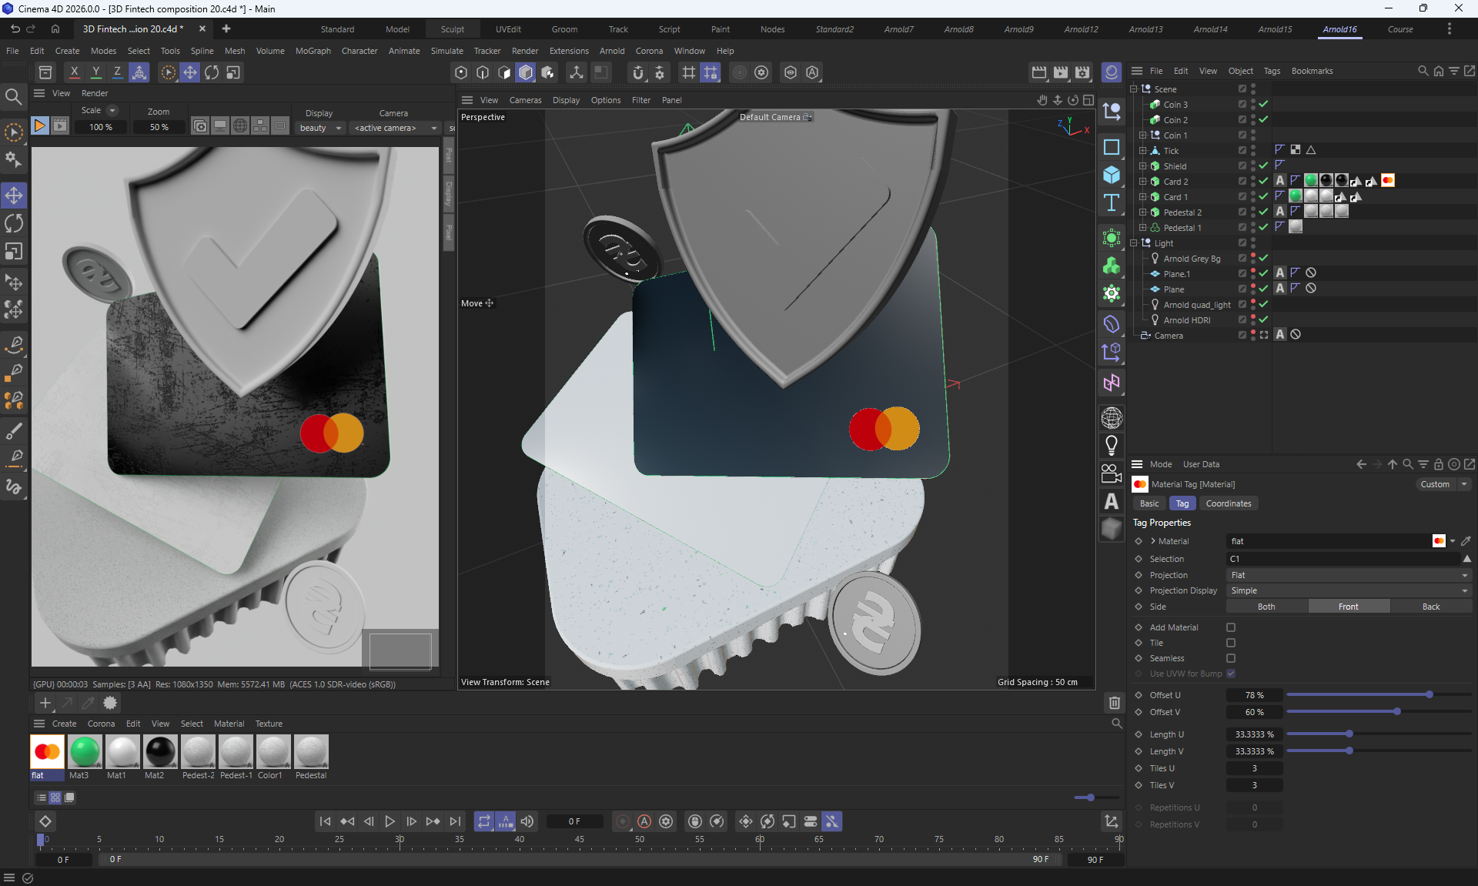Open the Projection dropdown set to Flat
Image resolution: width=1478 pixels, height=886 pixels.
click(1349, 575)
